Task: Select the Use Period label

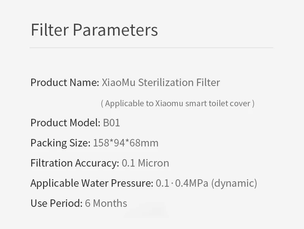Action: point(57,203)
